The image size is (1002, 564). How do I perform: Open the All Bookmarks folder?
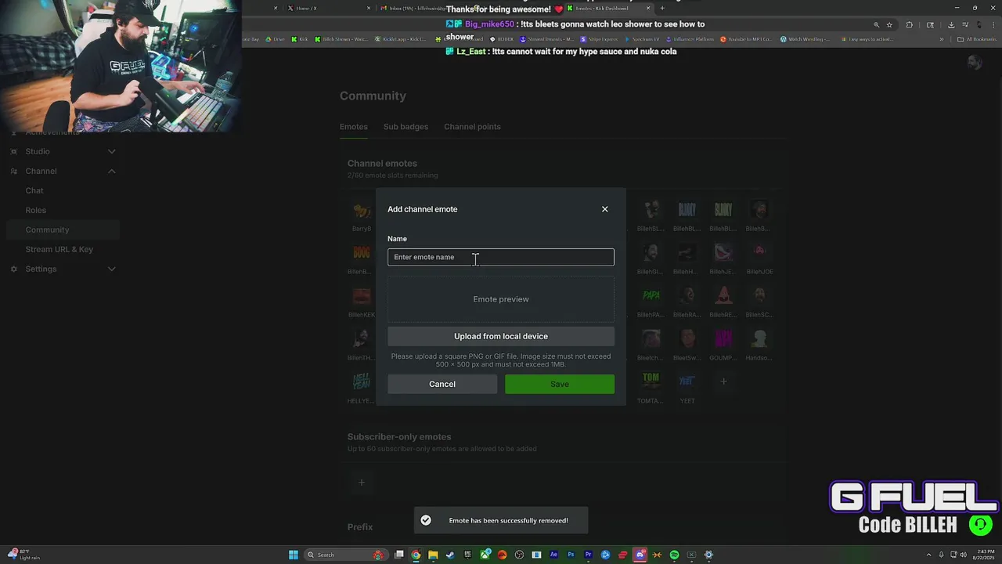978,39
